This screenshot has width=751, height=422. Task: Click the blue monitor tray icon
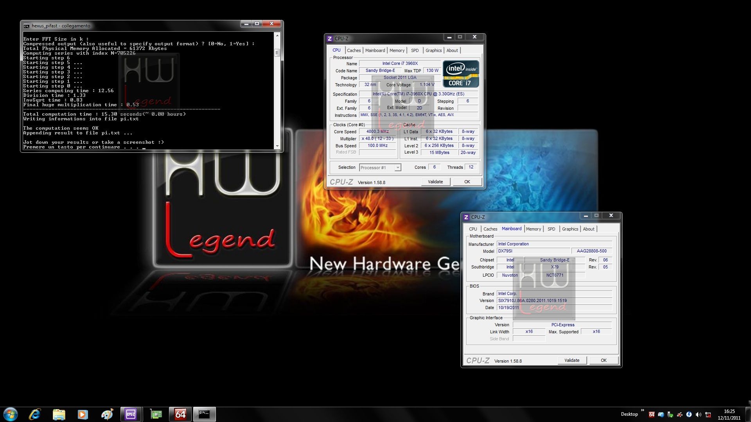tap(661, 415)
